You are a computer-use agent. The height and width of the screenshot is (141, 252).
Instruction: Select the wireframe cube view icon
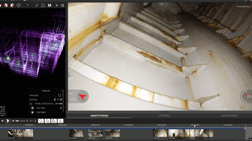coord(19,5)
